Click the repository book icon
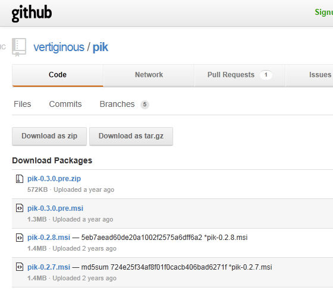 click(19, 47)
